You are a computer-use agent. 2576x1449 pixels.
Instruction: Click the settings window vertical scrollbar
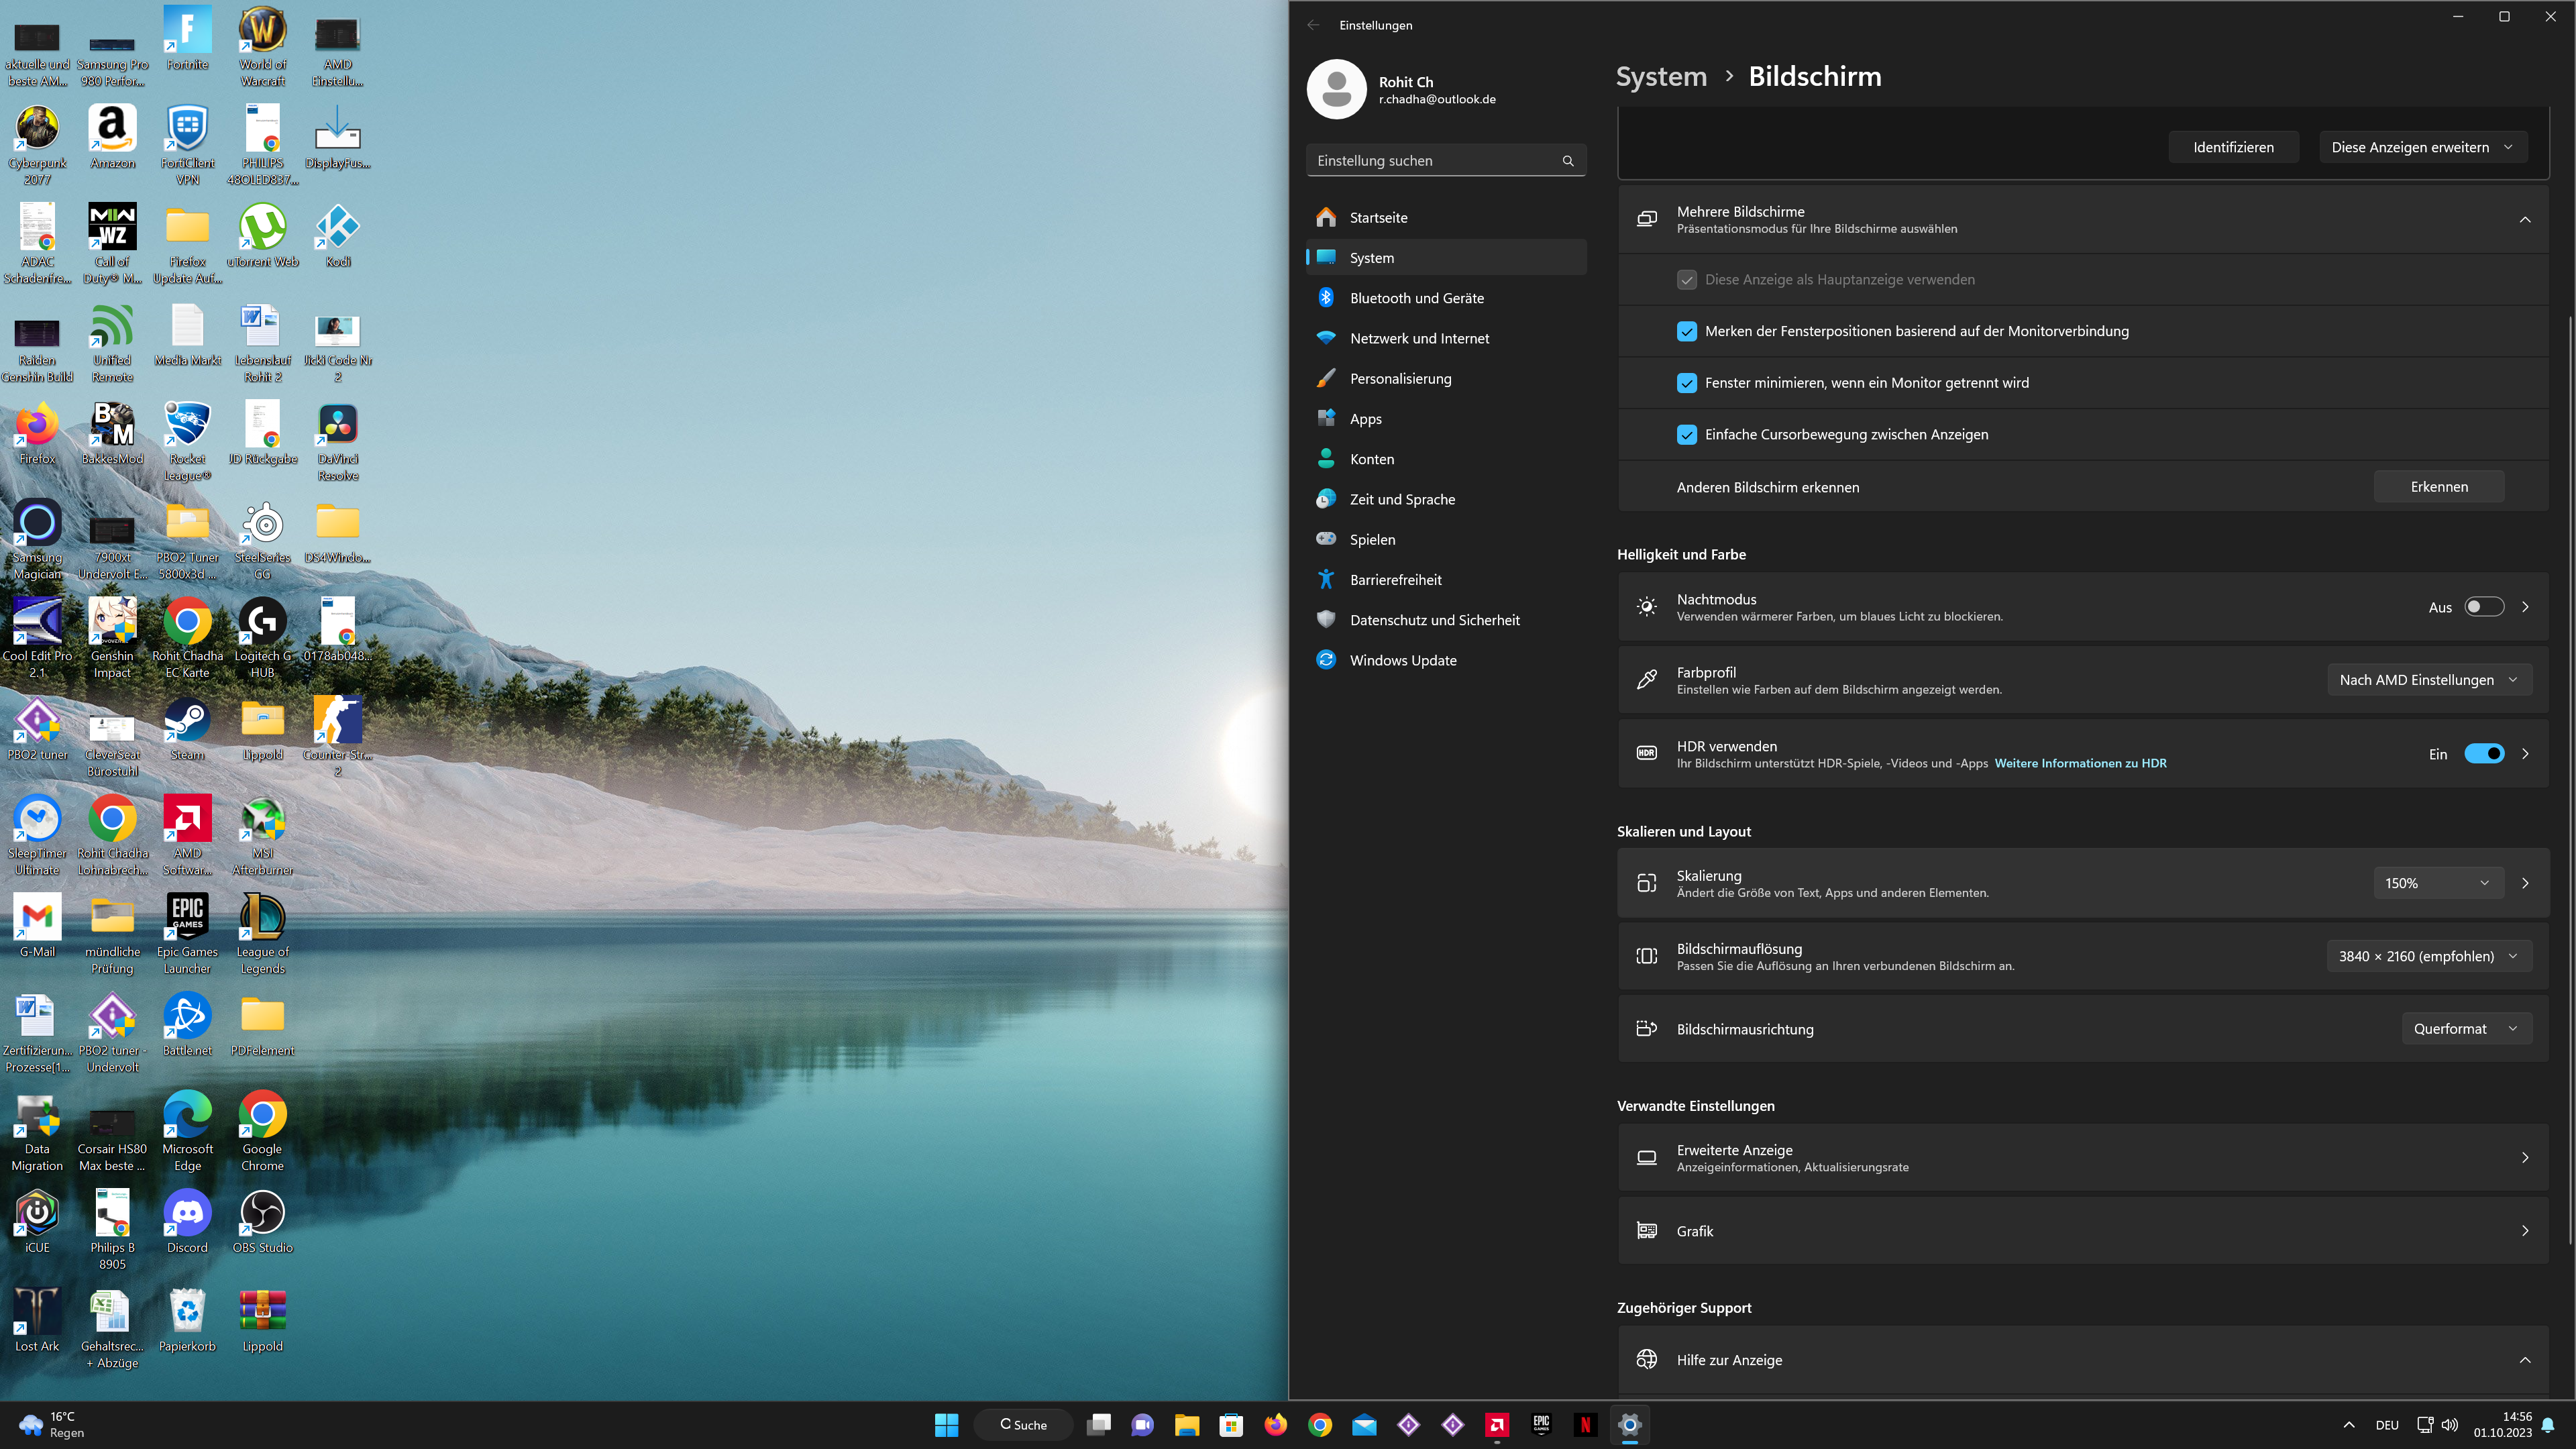coord(2570,780)
